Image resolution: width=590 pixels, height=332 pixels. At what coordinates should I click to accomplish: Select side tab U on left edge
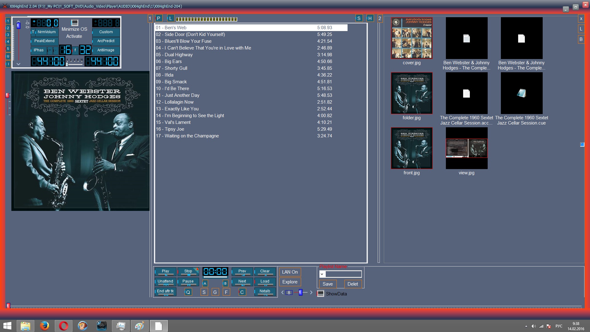(x=8, y=56)
